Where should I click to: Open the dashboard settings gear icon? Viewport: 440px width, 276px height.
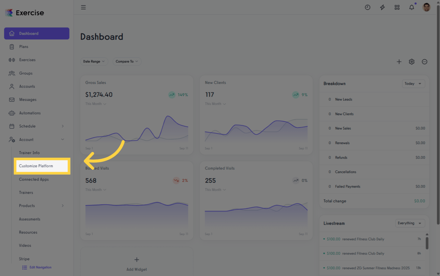[x=412, y=61]
